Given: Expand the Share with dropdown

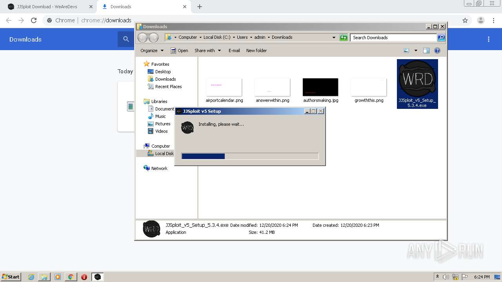Looking at the screenshot, I should pyautogui.click(x=208, y=51).
